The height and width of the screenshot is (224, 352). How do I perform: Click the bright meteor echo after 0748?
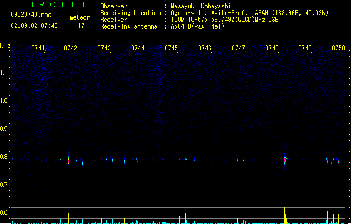pos(285,159)
